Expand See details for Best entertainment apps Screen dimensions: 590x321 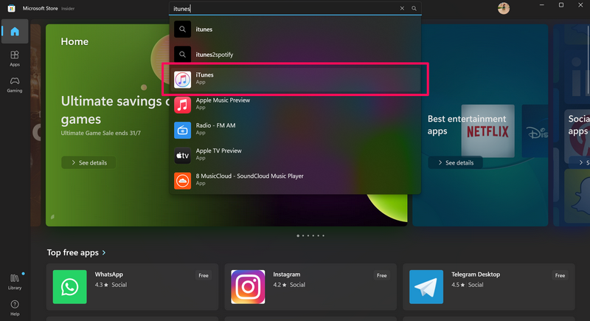click(x=455, y=162)
